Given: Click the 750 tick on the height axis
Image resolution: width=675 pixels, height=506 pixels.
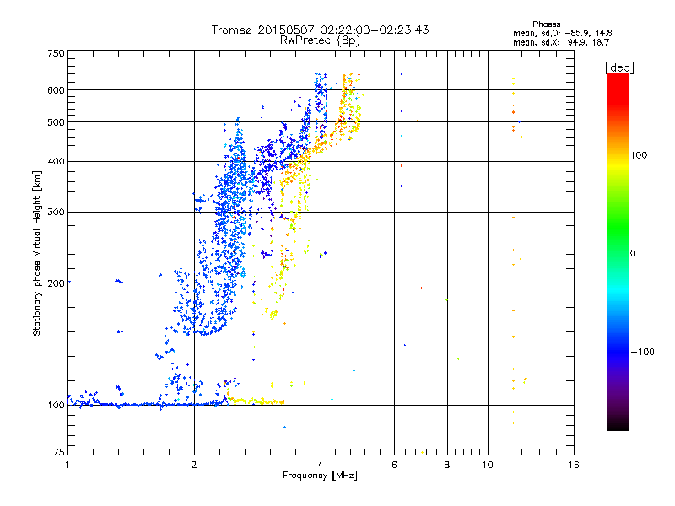Looking at the screenshot, I should 56,53.
